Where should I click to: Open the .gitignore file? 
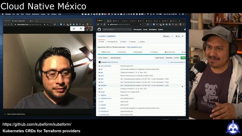click(x=103, y=95)
